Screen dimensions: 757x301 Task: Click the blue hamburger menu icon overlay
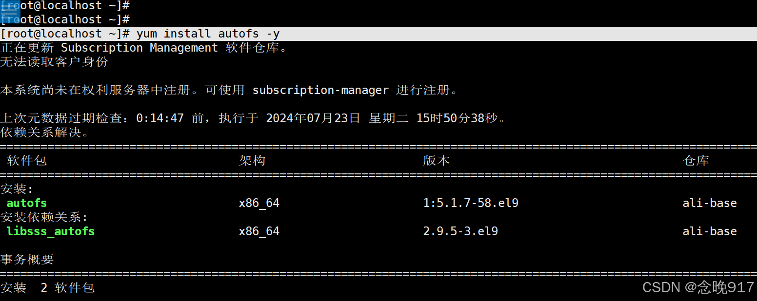pos(10,12)
